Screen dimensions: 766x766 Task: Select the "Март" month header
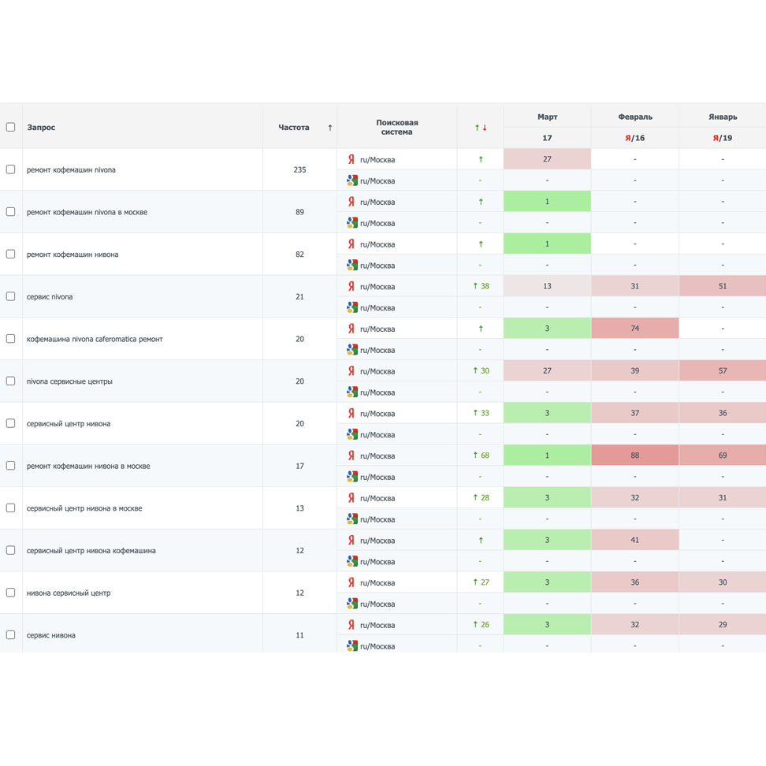pyautogui.click(x=547, y=117)
